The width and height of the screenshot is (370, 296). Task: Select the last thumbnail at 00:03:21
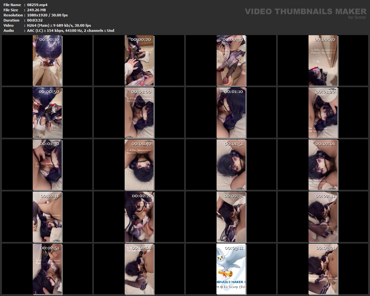point(323,269)
